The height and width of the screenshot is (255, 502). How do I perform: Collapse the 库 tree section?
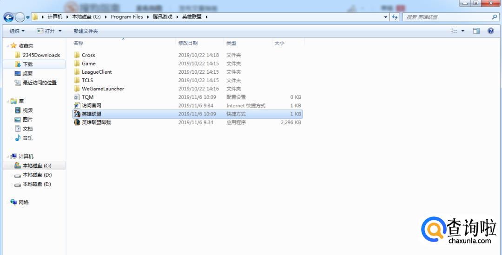[8, 101]
